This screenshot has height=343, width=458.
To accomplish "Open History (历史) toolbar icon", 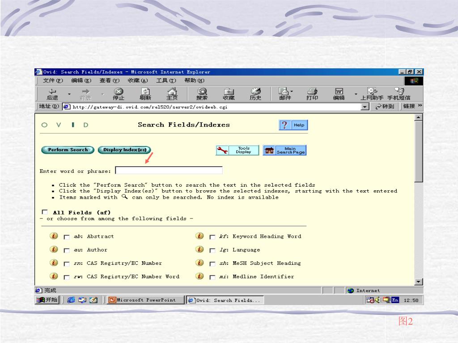I will 255,94.
